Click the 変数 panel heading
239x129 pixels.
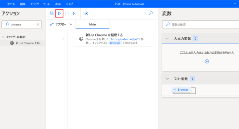point(167,13)
